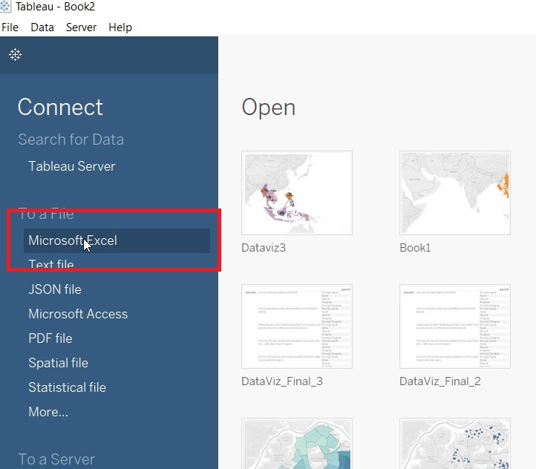Click Search for Data heading

pyautogui.click(x=71, y=140)
